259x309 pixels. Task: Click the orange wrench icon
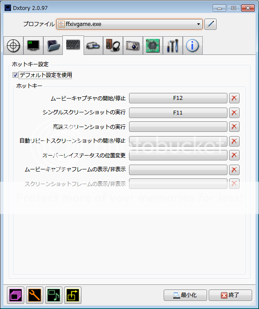[35, 295]
